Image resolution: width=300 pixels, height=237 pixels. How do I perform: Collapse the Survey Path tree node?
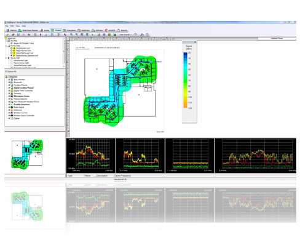(6, 58)
